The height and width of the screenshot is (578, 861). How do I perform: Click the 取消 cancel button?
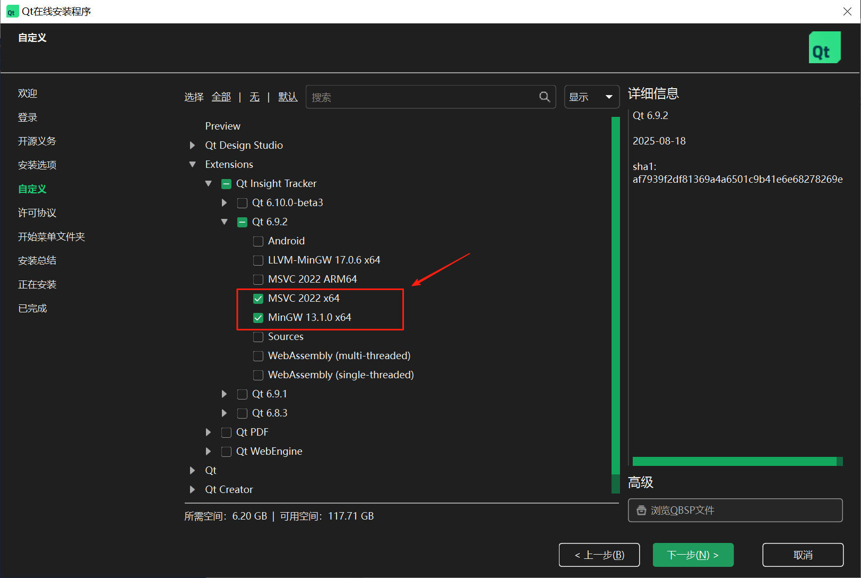click(803, 555)
